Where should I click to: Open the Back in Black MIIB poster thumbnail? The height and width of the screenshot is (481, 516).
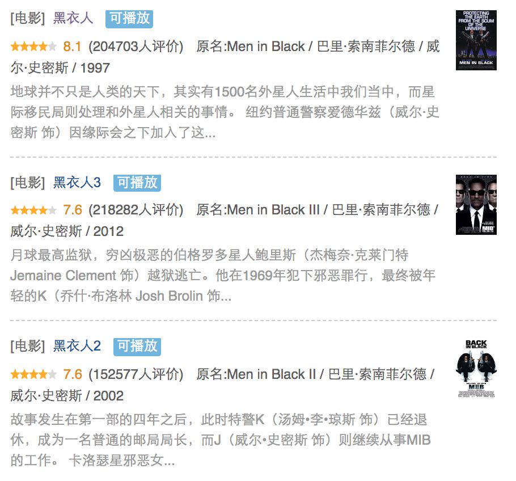[476, 368]
